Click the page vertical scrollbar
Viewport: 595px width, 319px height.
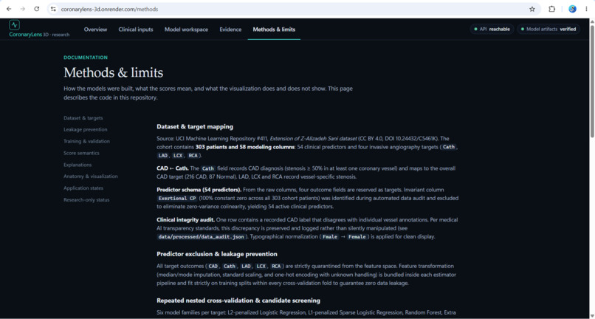click(591, 80)
